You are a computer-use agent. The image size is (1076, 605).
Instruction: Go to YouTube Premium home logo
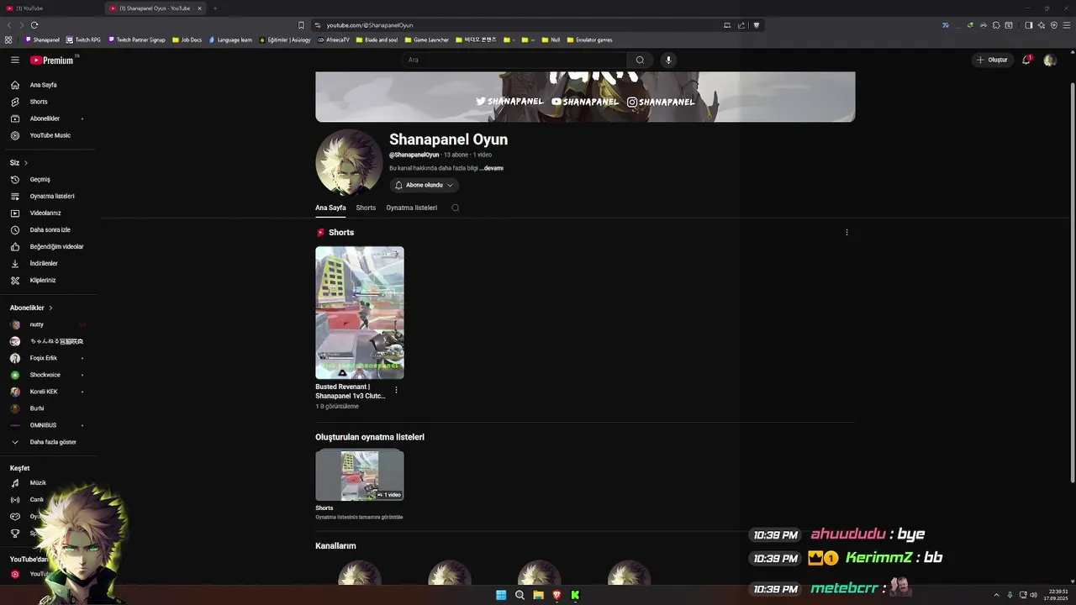(52, 60)
